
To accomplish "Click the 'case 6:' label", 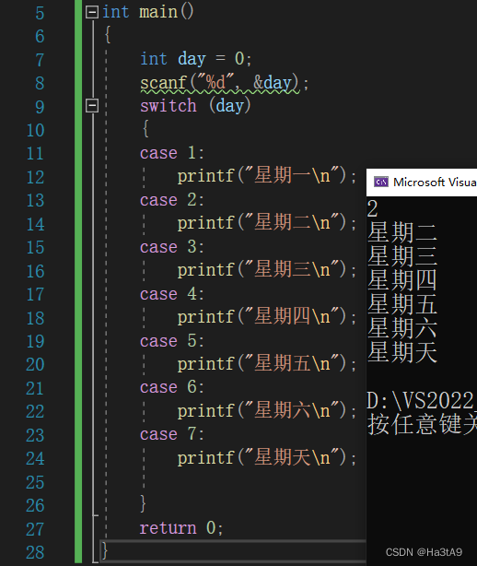I will [x=172, y=387].
